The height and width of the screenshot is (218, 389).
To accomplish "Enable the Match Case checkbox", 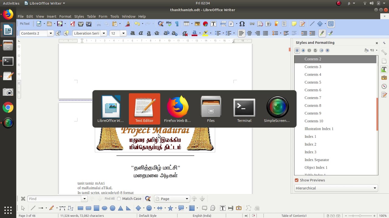I will (x=119, y=199).
